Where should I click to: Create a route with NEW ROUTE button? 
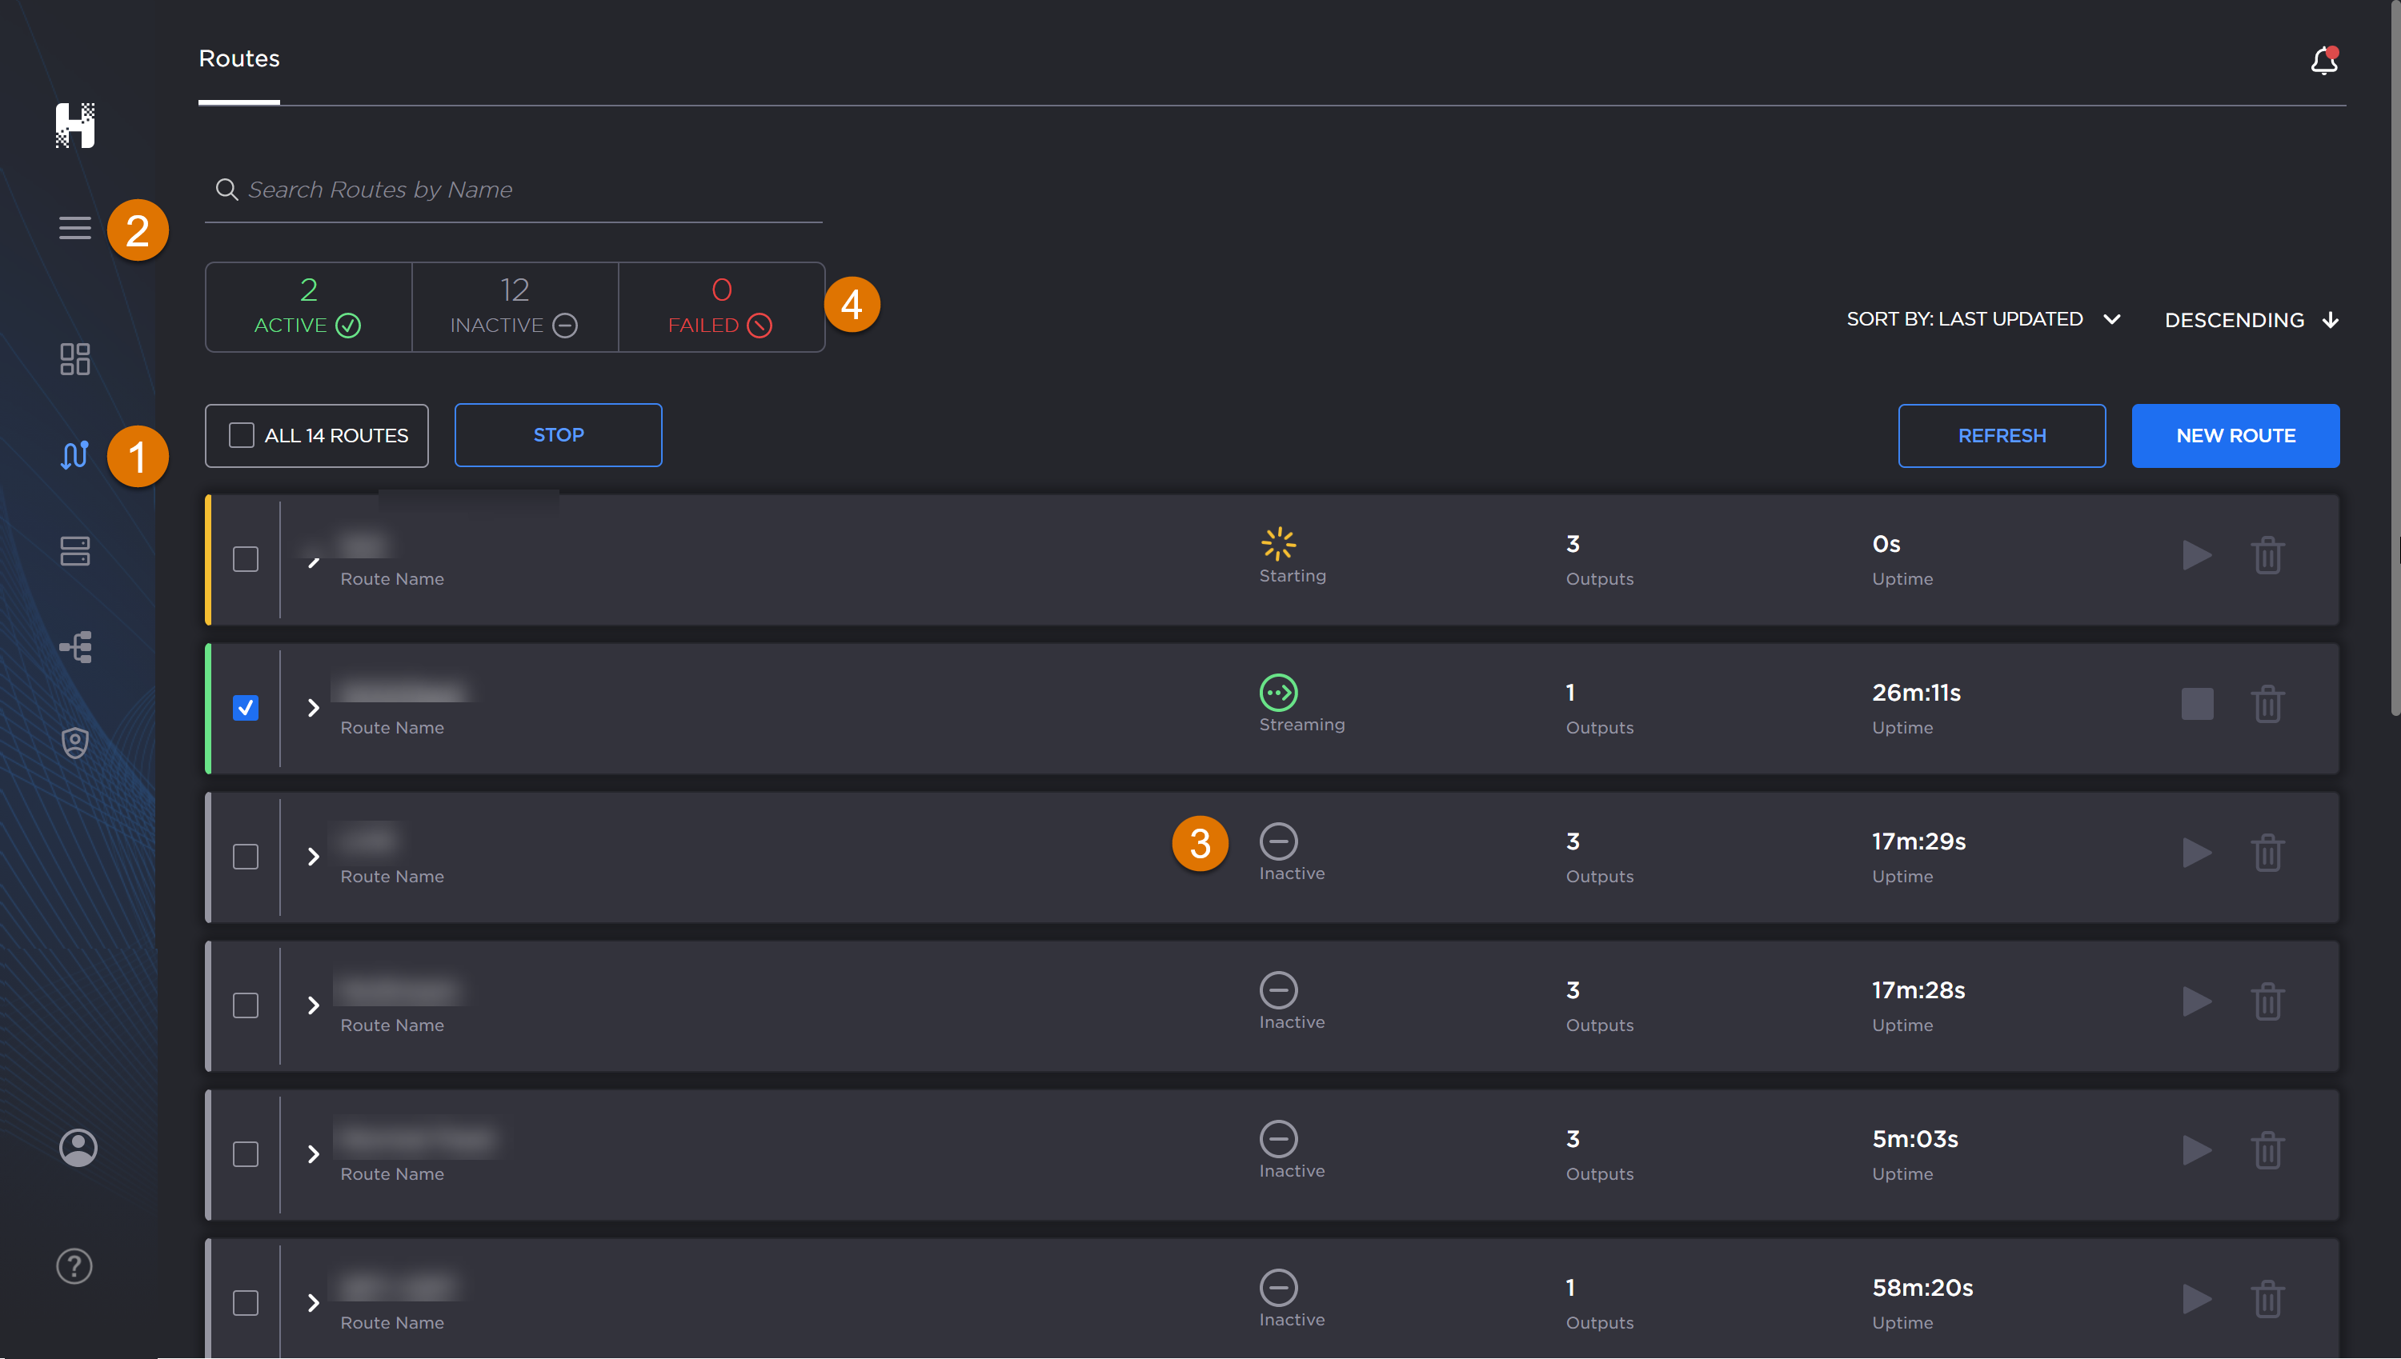pos(2237,435)
